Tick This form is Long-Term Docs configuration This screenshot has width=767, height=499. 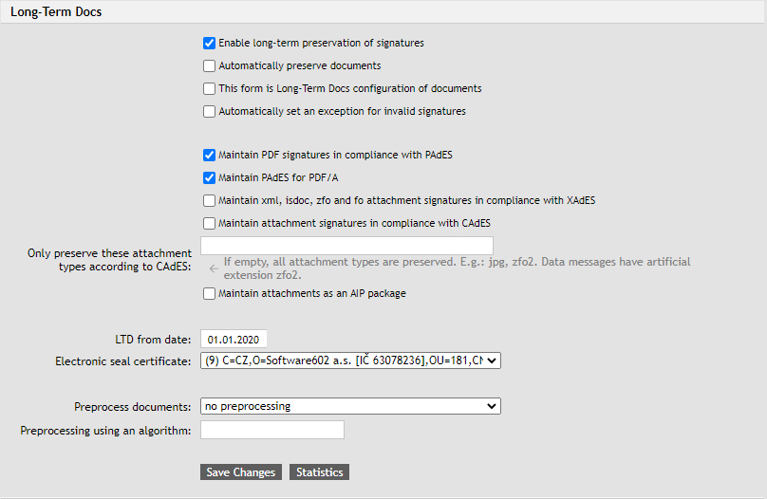pyautogui.click(x=209, y=89)
